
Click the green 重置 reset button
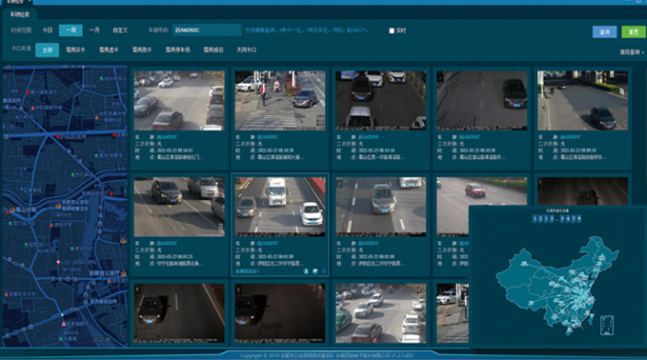(634, 31)
